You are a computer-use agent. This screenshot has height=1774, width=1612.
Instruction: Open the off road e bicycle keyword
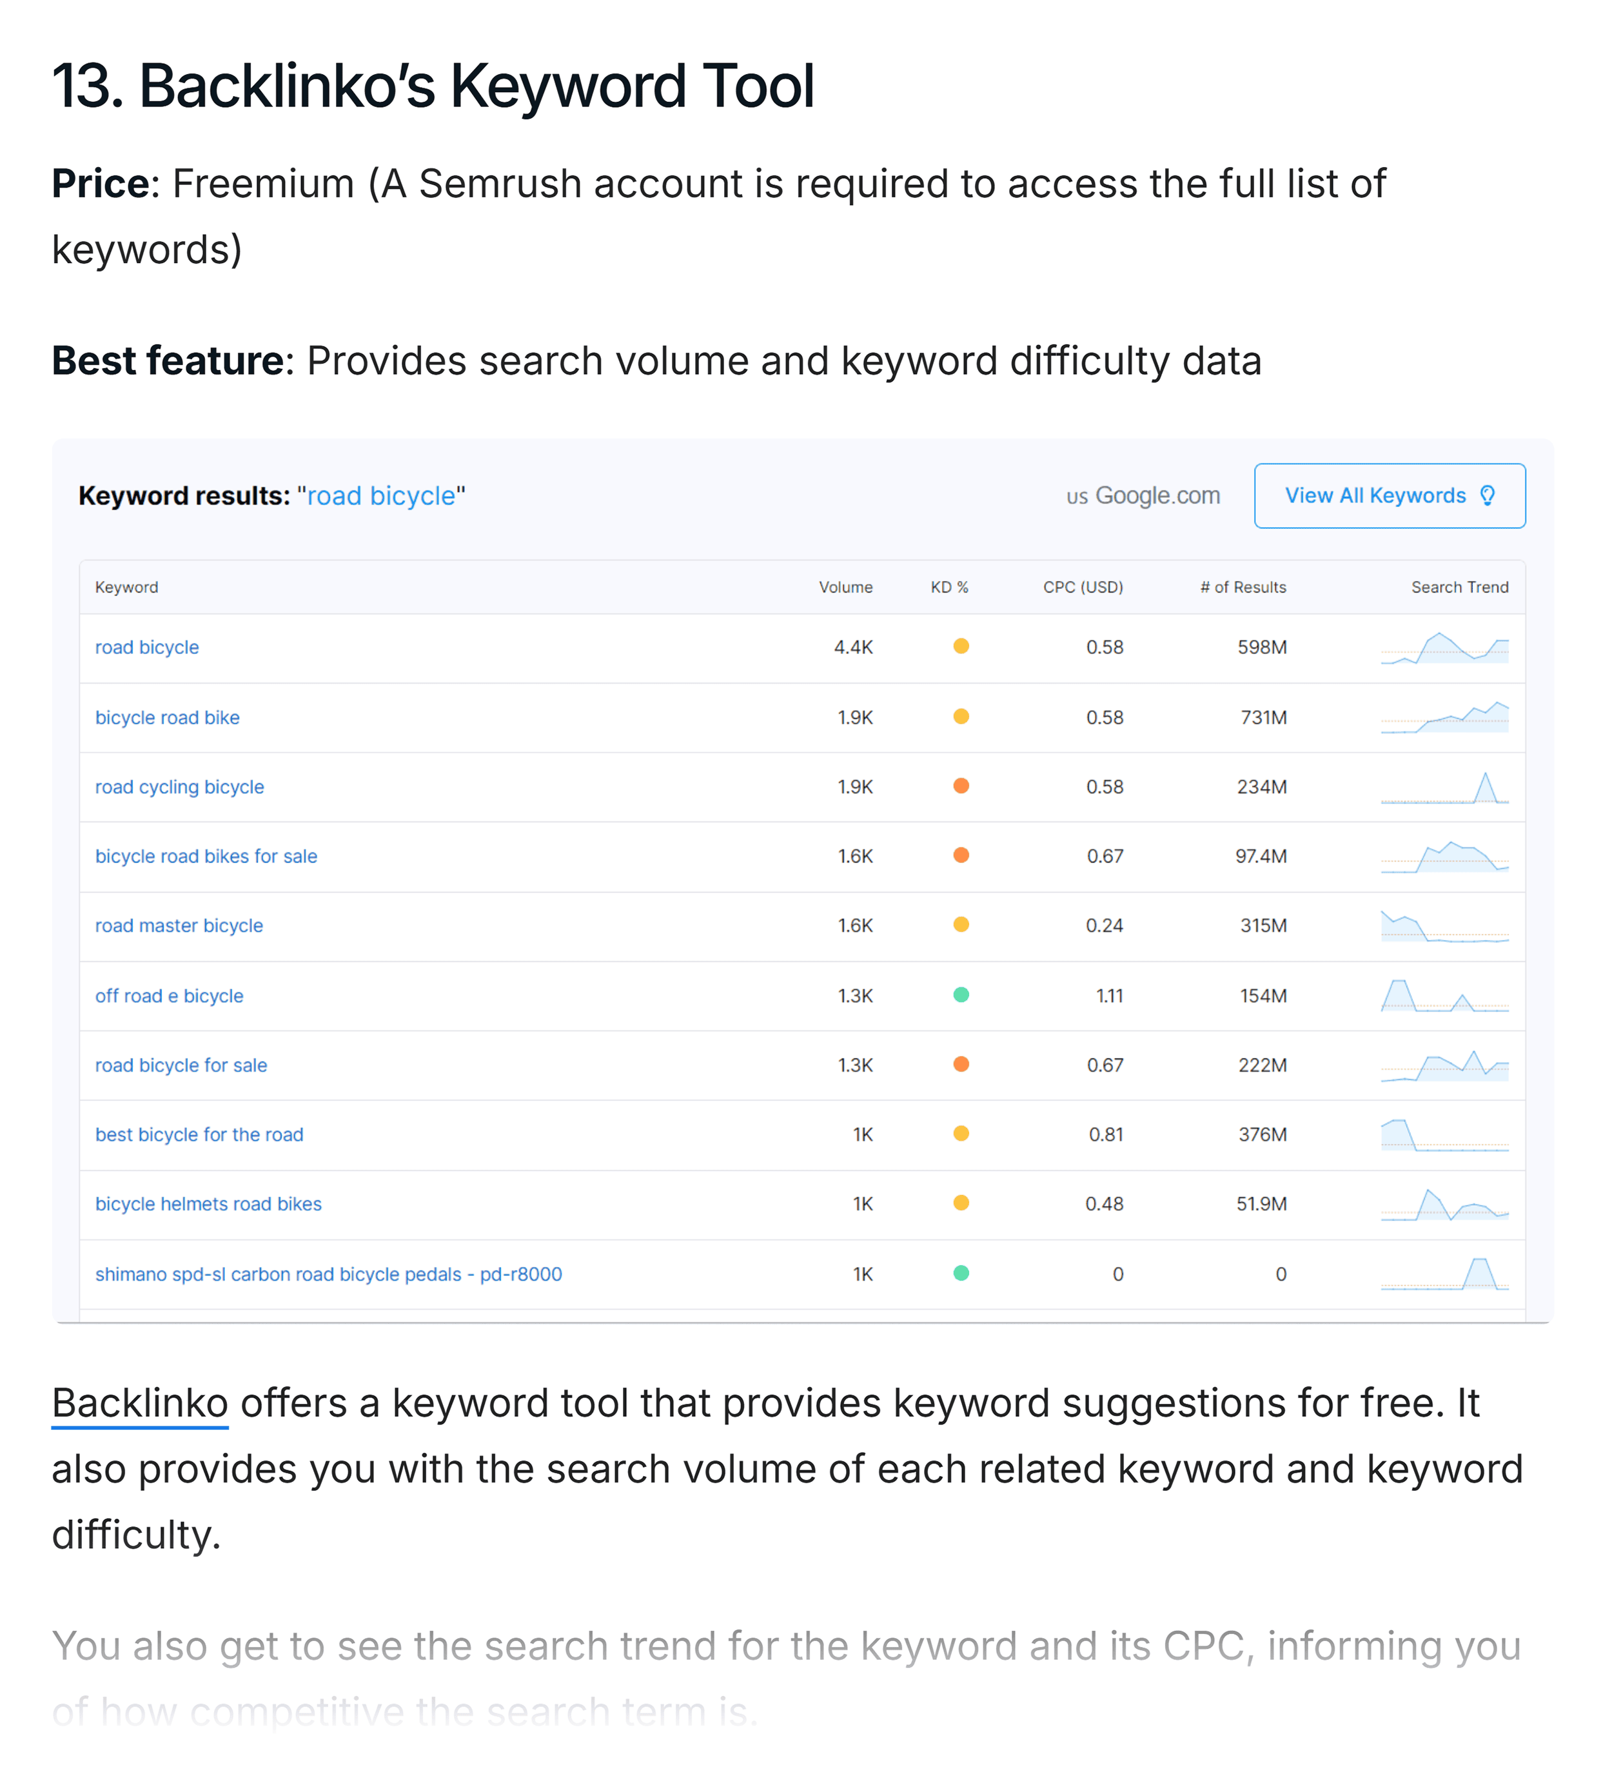[169, 995]
